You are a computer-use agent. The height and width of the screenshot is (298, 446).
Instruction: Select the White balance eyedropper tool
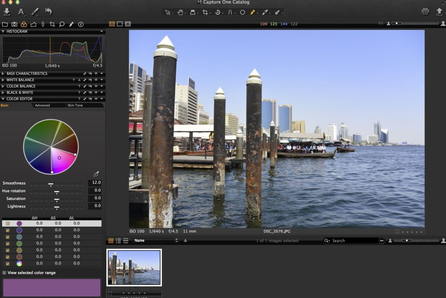(265, 12)
